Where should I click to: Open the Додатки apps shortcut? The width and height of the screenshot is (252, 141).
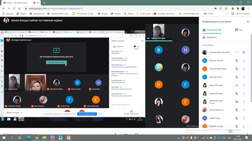click(8, 14)
